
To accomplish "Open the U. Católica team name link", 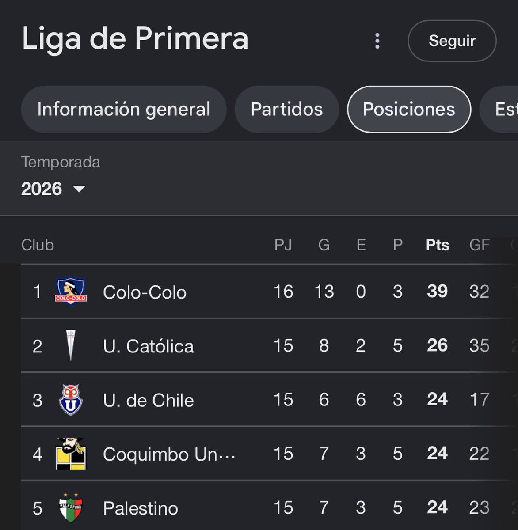I will (148, 346).
